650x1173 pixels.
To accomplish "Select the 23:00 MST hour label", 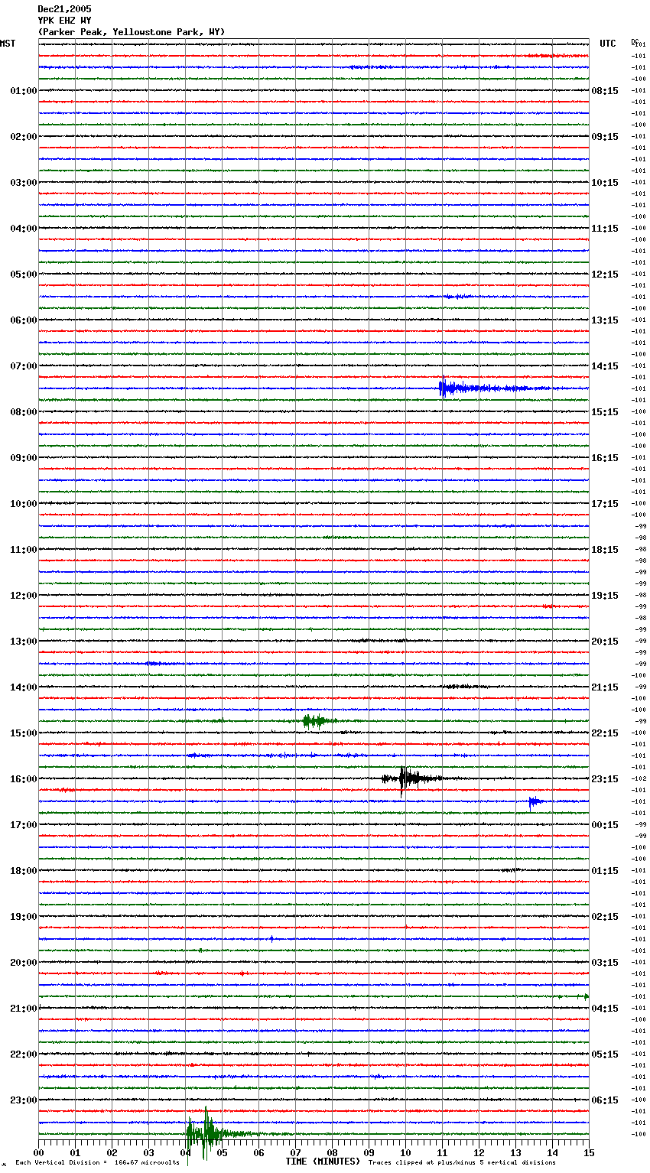I will click(x=24, y=1100).
